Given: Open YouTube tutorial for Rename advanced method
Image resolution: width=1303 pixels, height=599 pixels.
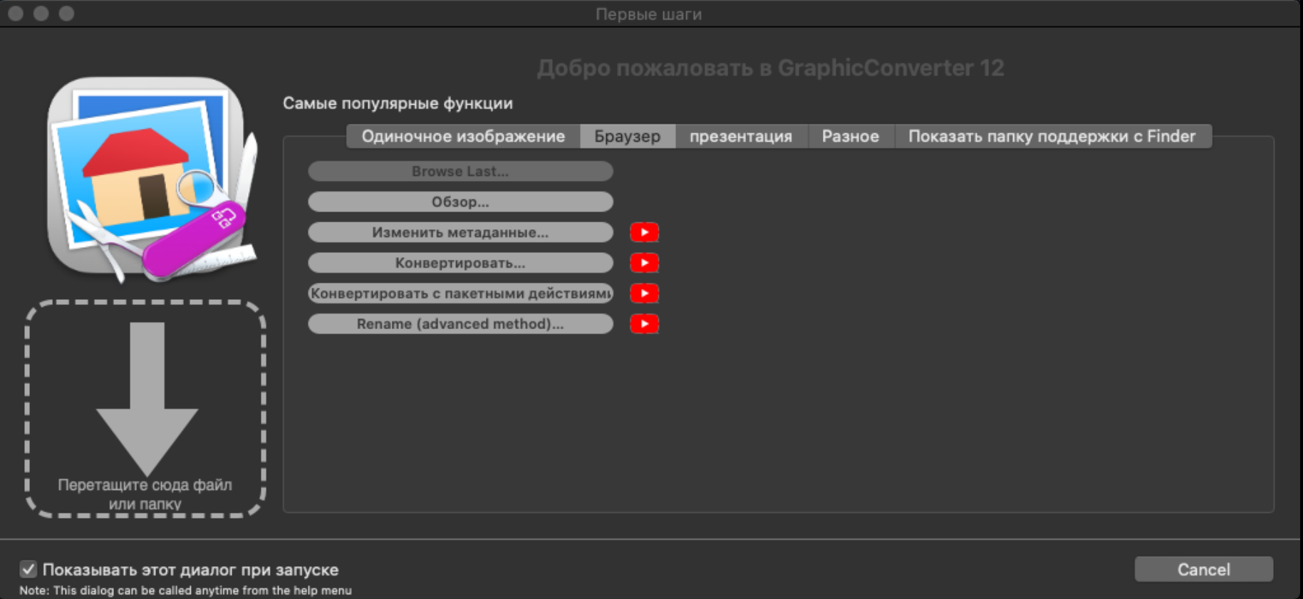Looking at the screenshot, I should coord(644,324).
